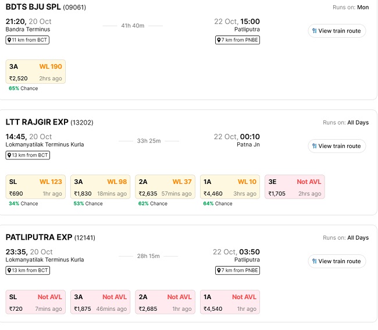Click route icon in BDTS BJU SPL route button
Screen dimensions: 378x330
pos(315,31)
